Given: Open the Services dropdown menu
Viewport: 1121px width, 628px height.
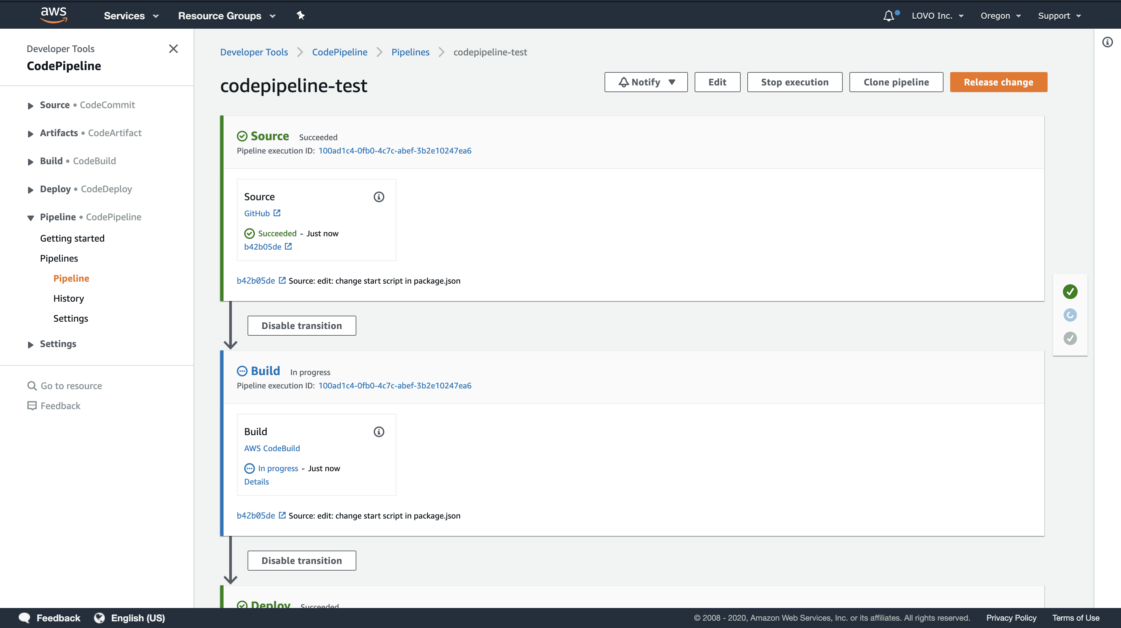Looking at the screenshot, I should click(131, 16).
